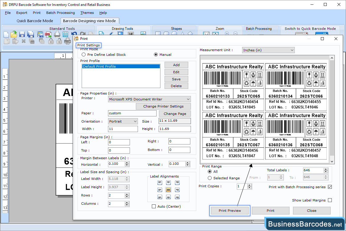Click Save print profile button
This screenshot has height=231, width=346.
click(x=176, y=79)
